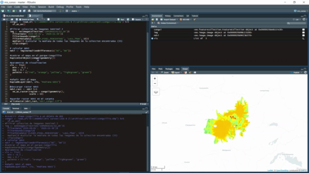Switch to the Packages tab
Screen dimensions: 309x173
[169, 69]
